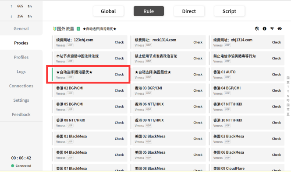
Task: Click the shield icon before 国外流量
Action: pyautogui.click(x=54, y=29)
